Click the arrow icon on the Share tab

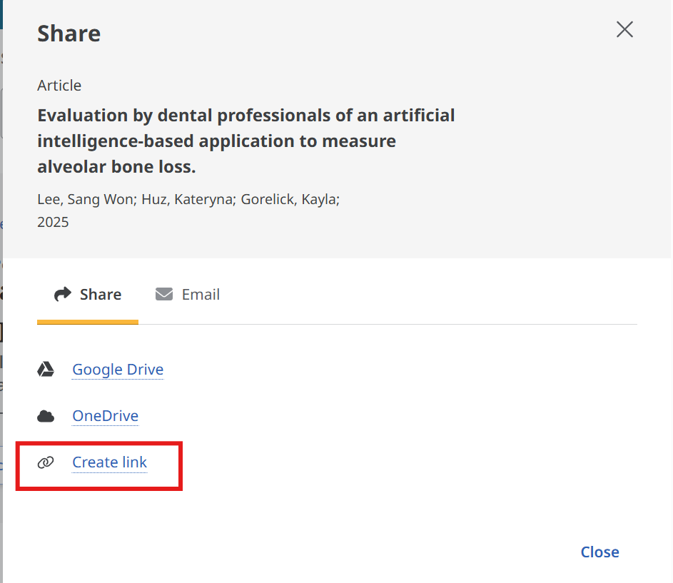(63, 295)
